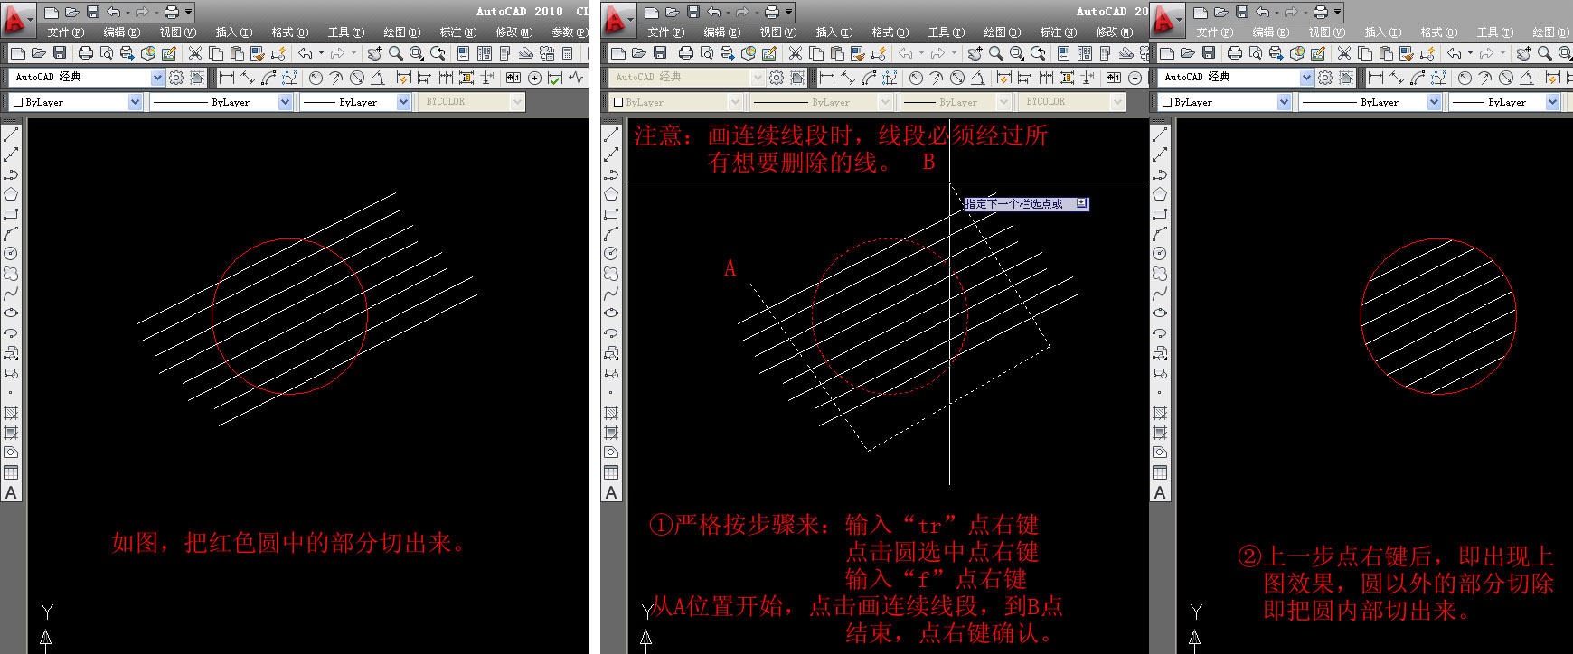Select the Ellipse draw tool in right window
This screenshot has height=654, width=1573.
pyautogui.click(x=1160, y=313)
